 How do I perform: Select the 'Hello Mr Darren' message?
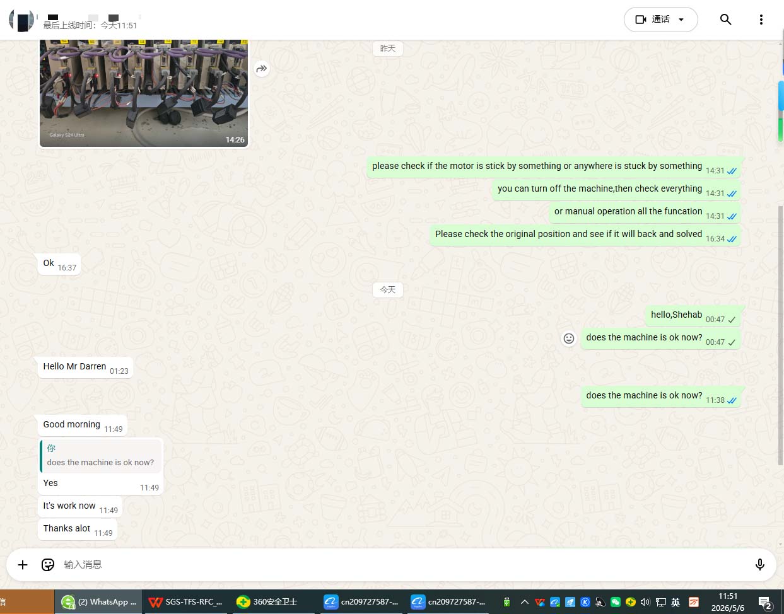click(x=85, y=367)
